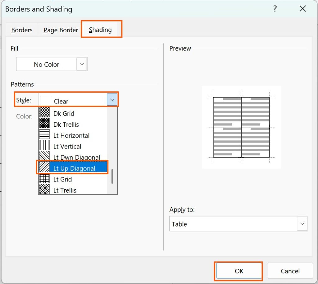The image size is (318, 284).
Task: Confirm with the OK button
Action: tap(239, 271)
